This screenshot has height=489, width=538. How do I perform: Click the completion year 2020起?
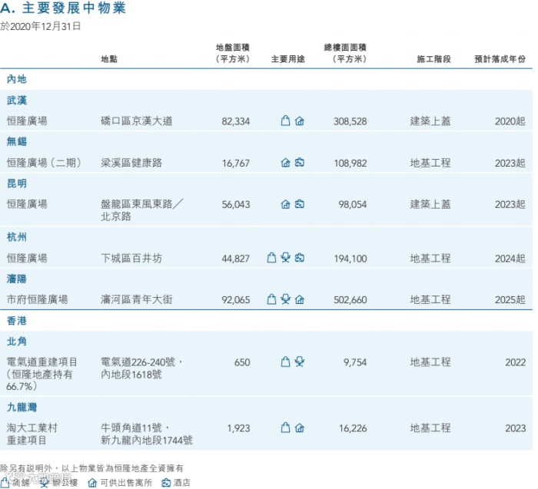pos(510,121)
